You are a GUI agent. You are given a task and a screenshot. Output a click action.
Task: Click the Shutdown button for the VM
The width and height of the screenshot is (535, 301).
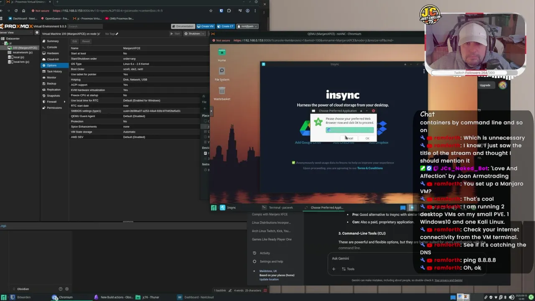[192, 33]
